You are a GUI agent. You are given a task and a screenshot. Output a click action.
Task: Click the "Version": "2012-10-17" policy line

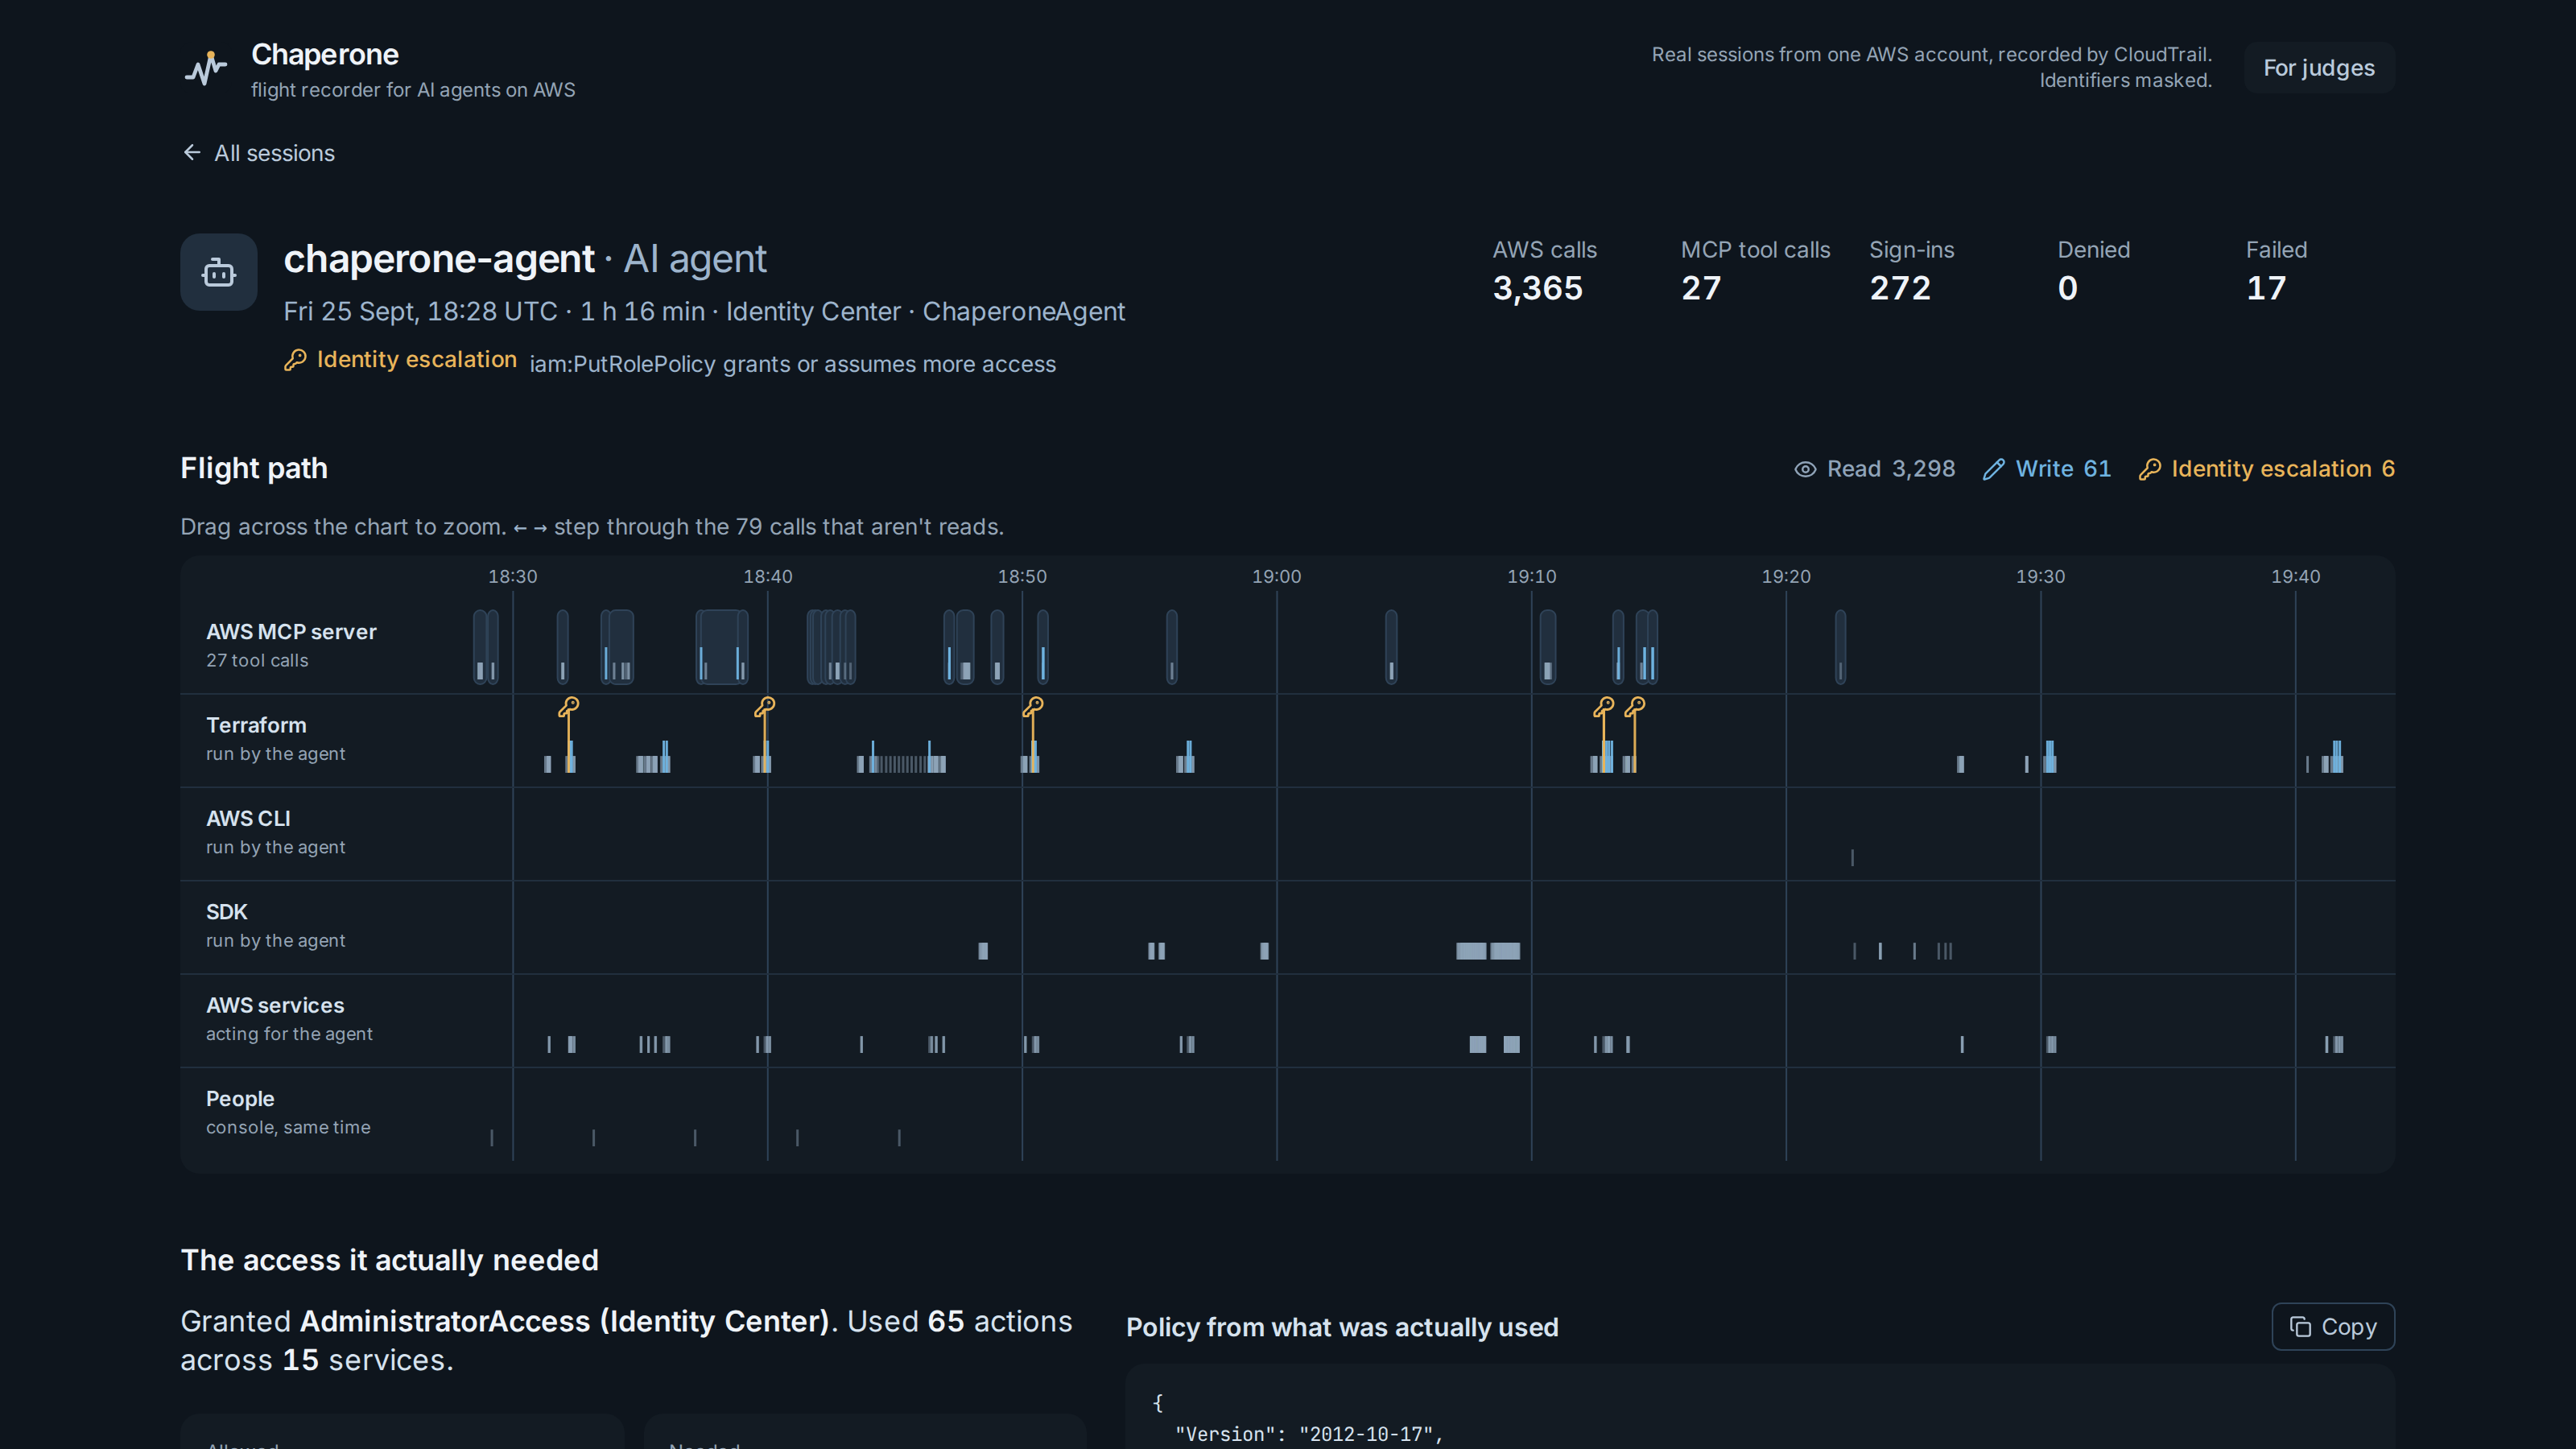click(x=1310, y=1434)
